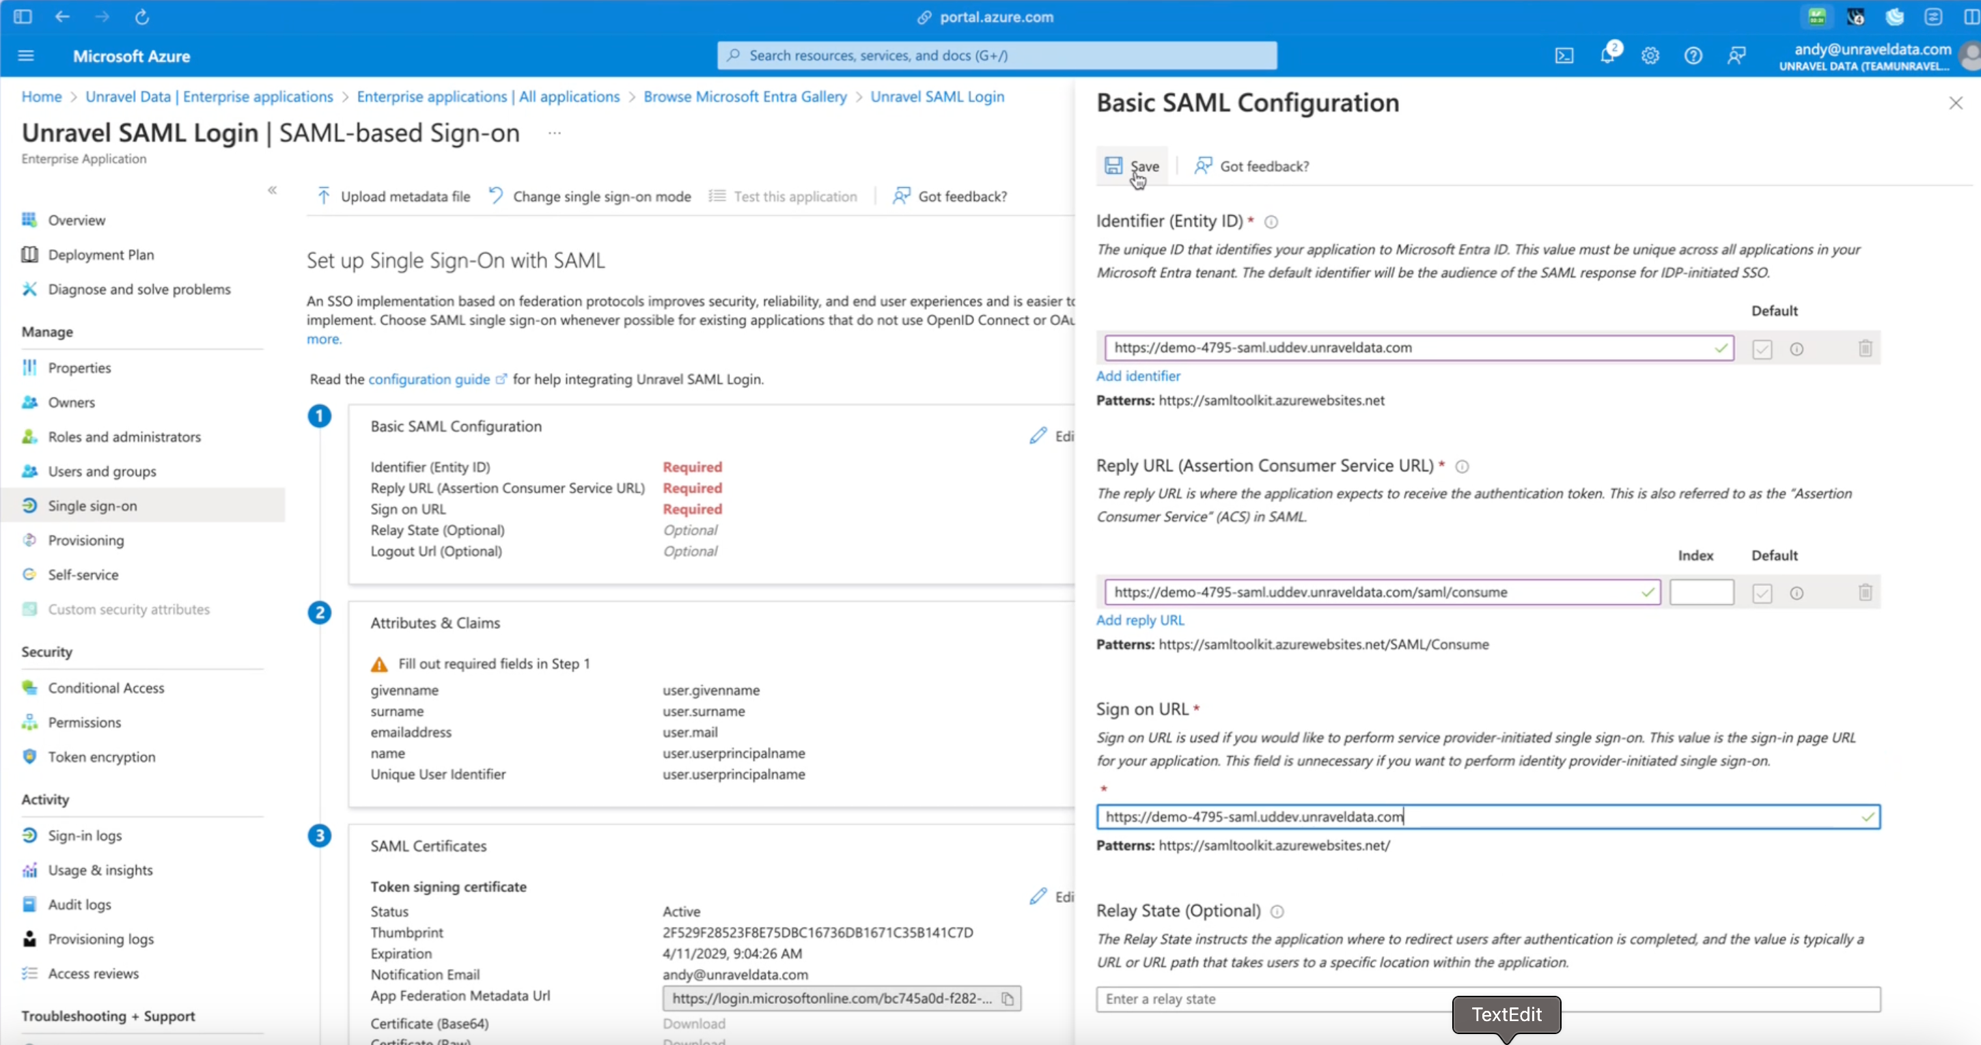
Task: Collapse the left navigation pane
Action: point(273,189)
